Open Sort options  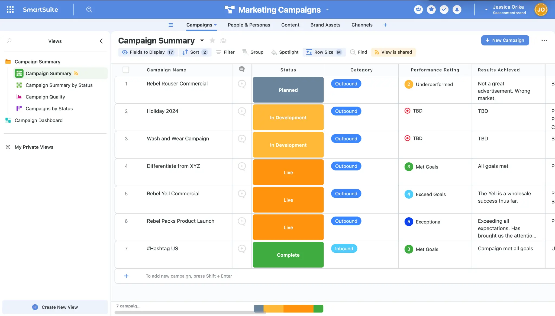pyautogui.click(x=195, y=52)
